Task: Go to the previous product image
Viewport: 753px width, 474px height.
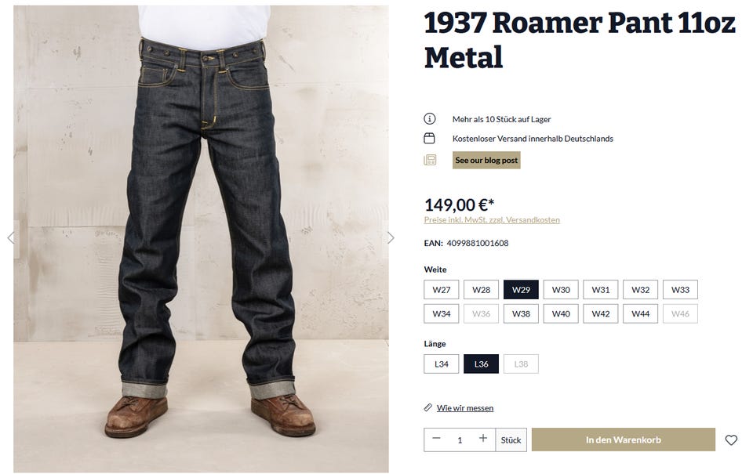Action: 10,237
